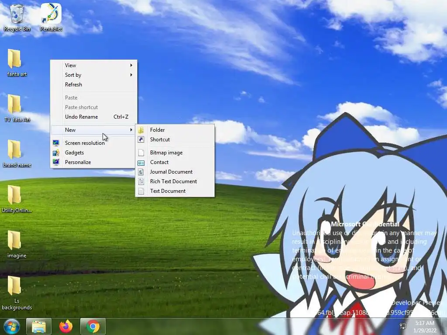Expand the Sort by submenu arrow
Viewport: 447px width, 335px height.
131,75
